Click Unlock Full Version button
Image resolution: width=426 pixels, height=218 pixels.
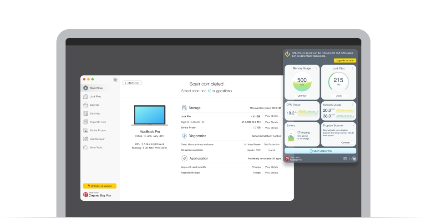[x=100, y=186]
